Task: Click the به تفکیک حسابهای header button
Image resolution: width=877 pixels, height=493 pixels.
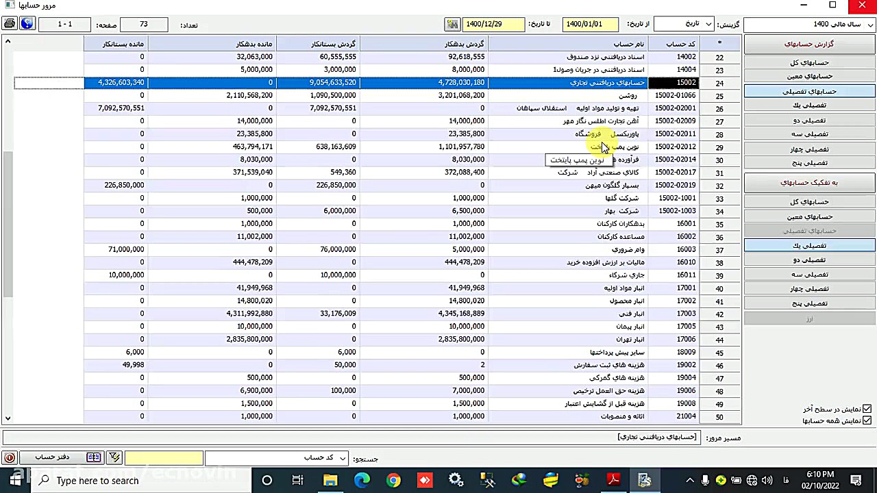Action: 809,182
